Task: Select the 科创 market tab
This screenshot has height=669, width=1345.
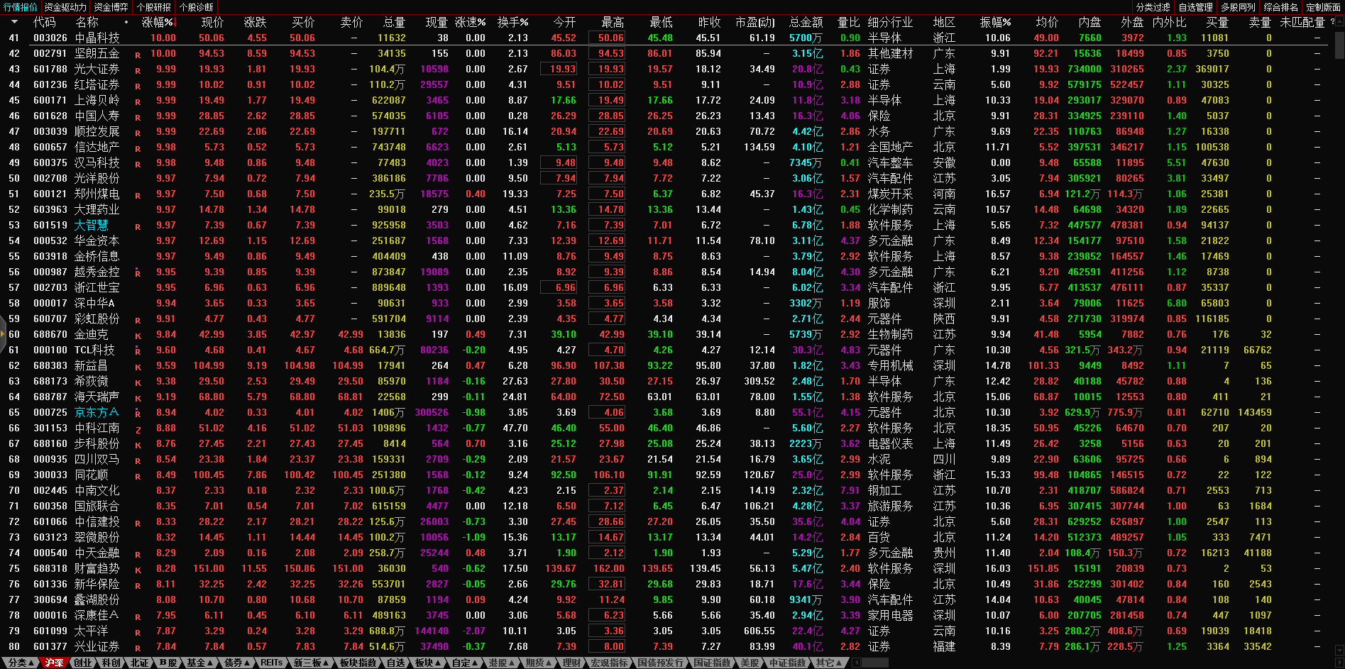Action: click(x=111, y=663)
